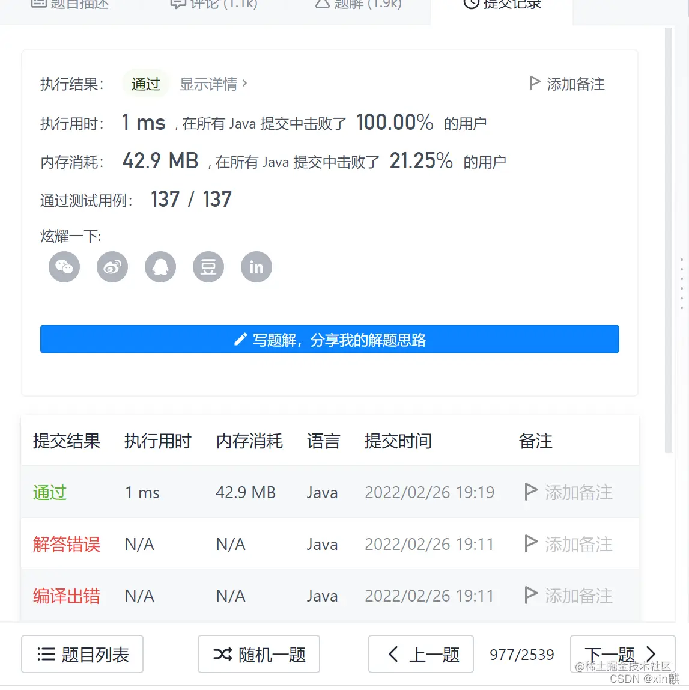Image resolution: width=689 pixels, height=690 pixels.
Task: Select the 通过 status badge toggle
Action: tap(145, 84)
